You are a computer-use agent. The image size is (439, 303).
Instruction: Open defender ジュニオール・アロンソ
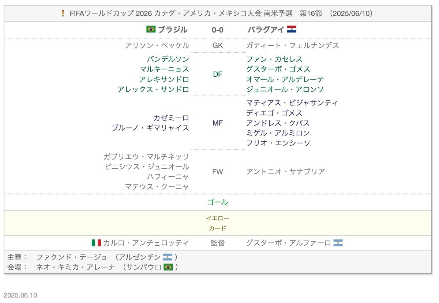pos(285,89)
